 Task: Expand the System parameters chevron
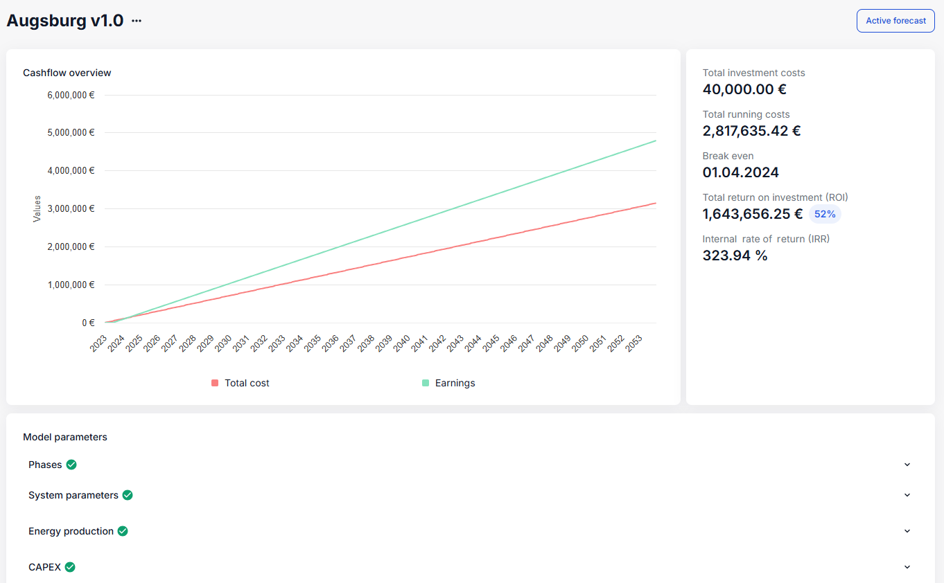point(907,495)
